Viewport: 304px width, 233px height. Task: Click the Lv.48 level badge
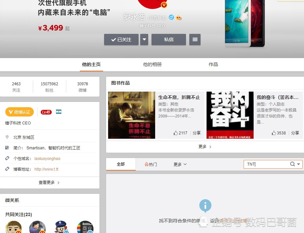pyautogui.click(x=46, y=112)
